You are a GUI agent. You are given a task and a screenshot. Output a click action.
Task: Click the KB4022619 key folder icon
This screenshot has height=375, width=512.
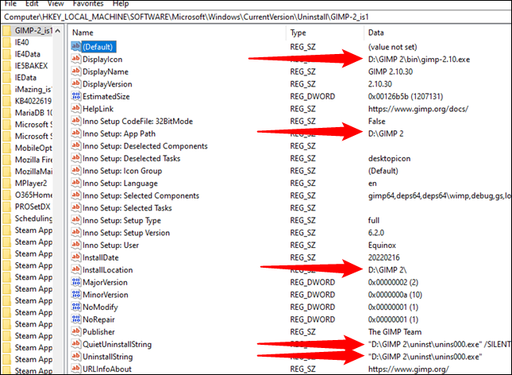tap(6, 101)
